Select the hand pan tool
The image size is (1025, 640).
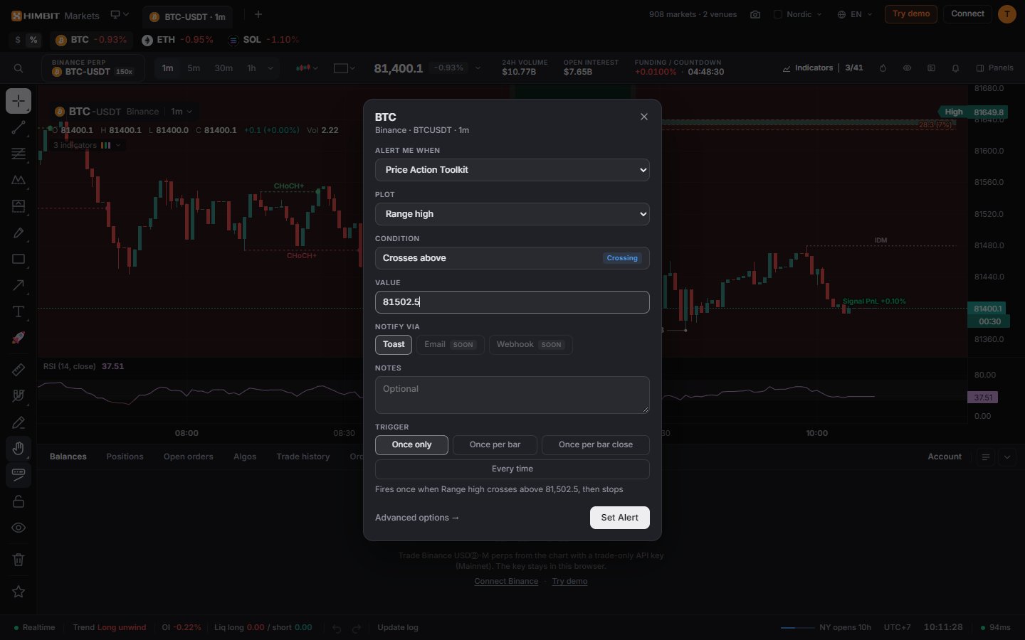coord(19,449)
